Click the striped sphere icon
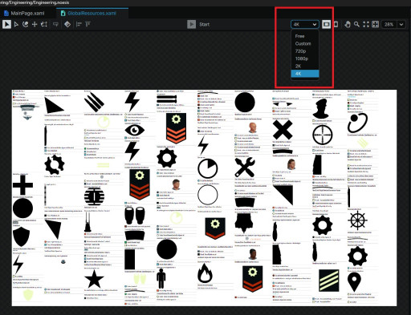Viewport: 411px width, 315px height. [94, 196]
